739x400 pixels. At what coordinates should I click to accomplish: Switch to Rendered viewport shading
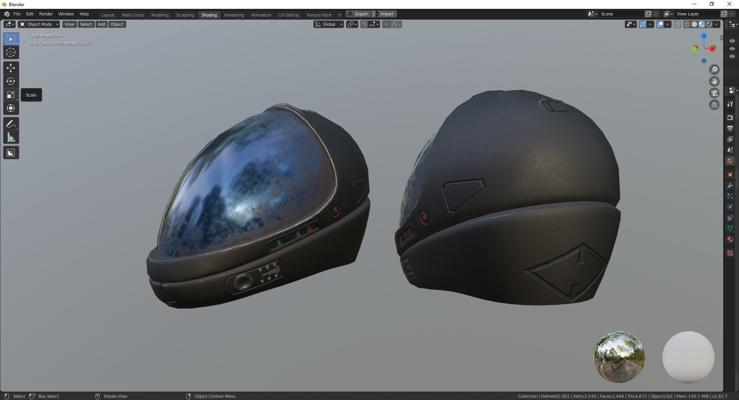[709, 24]
